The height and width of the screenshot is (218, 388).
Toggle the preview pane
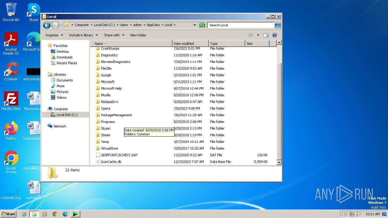coord(266,35)
